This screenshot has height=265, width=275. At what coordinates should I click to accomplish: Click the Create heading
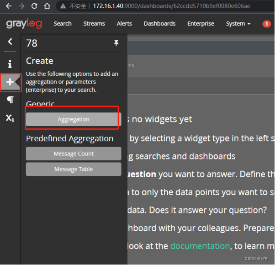pos(40,61)
